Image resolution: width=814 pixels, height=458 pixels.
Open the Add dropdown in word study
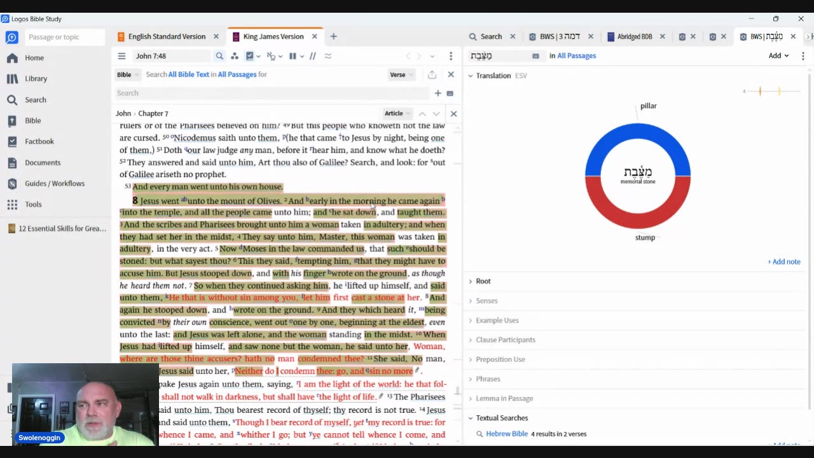pos(778,55)
